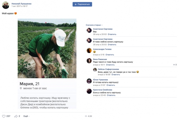Click Вика Раевская's avatar picture
179x120 pixels.
[x=89, y=61]
